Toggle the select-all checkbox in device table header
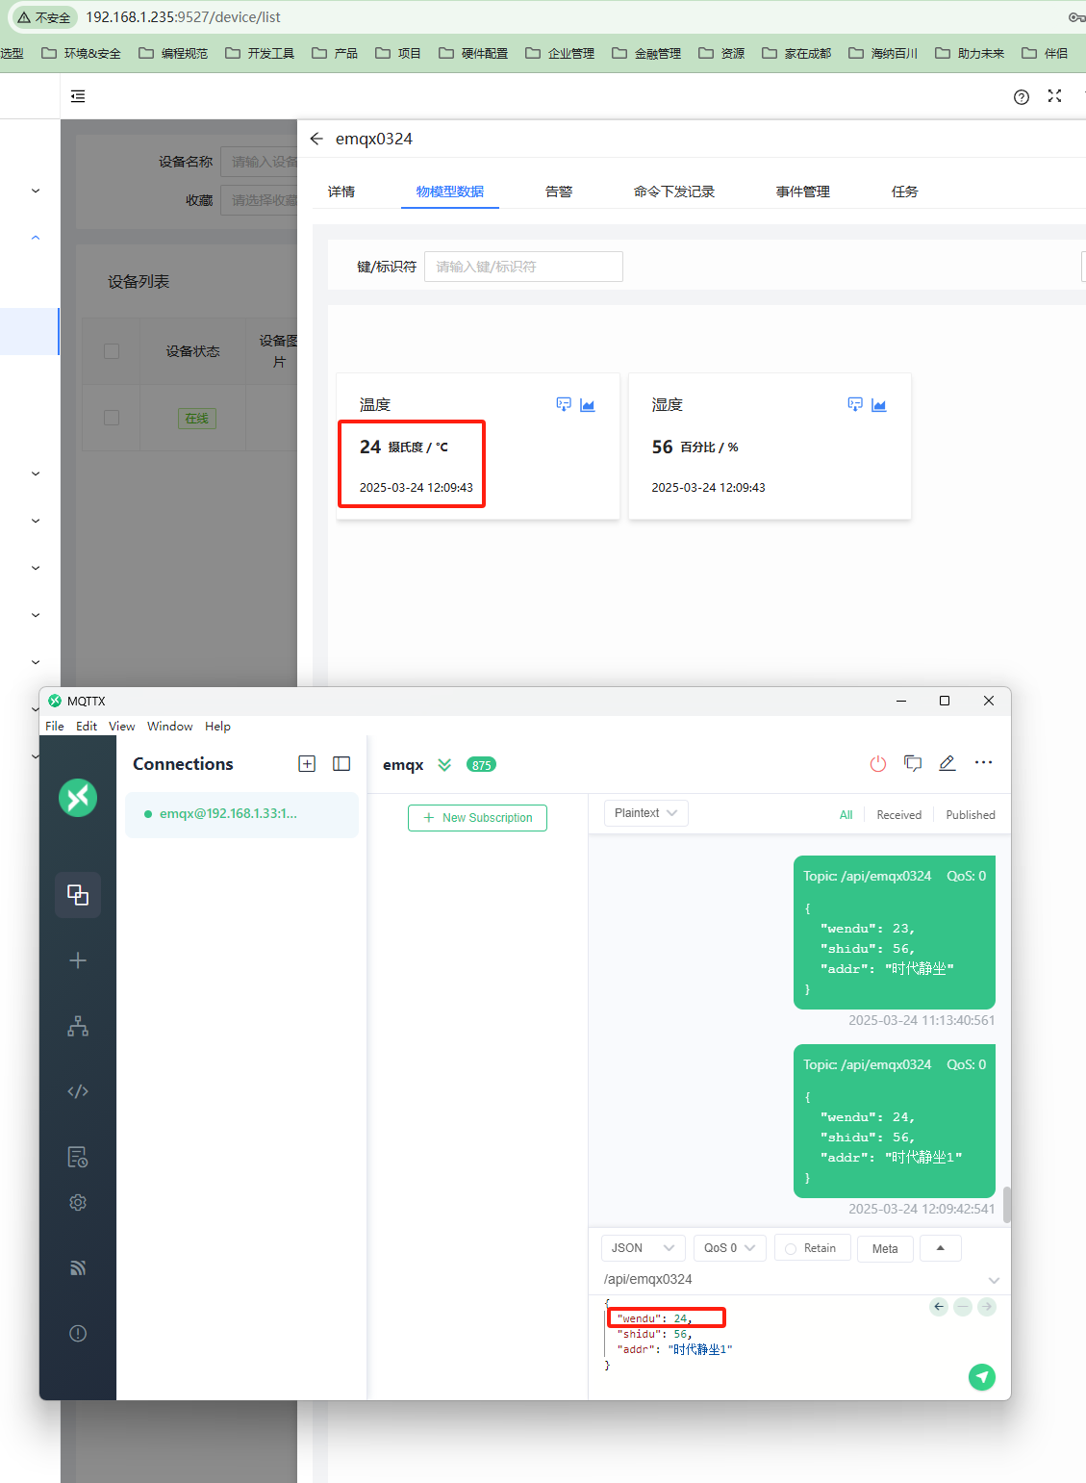 pyautogui.click(x=112, y=351)
